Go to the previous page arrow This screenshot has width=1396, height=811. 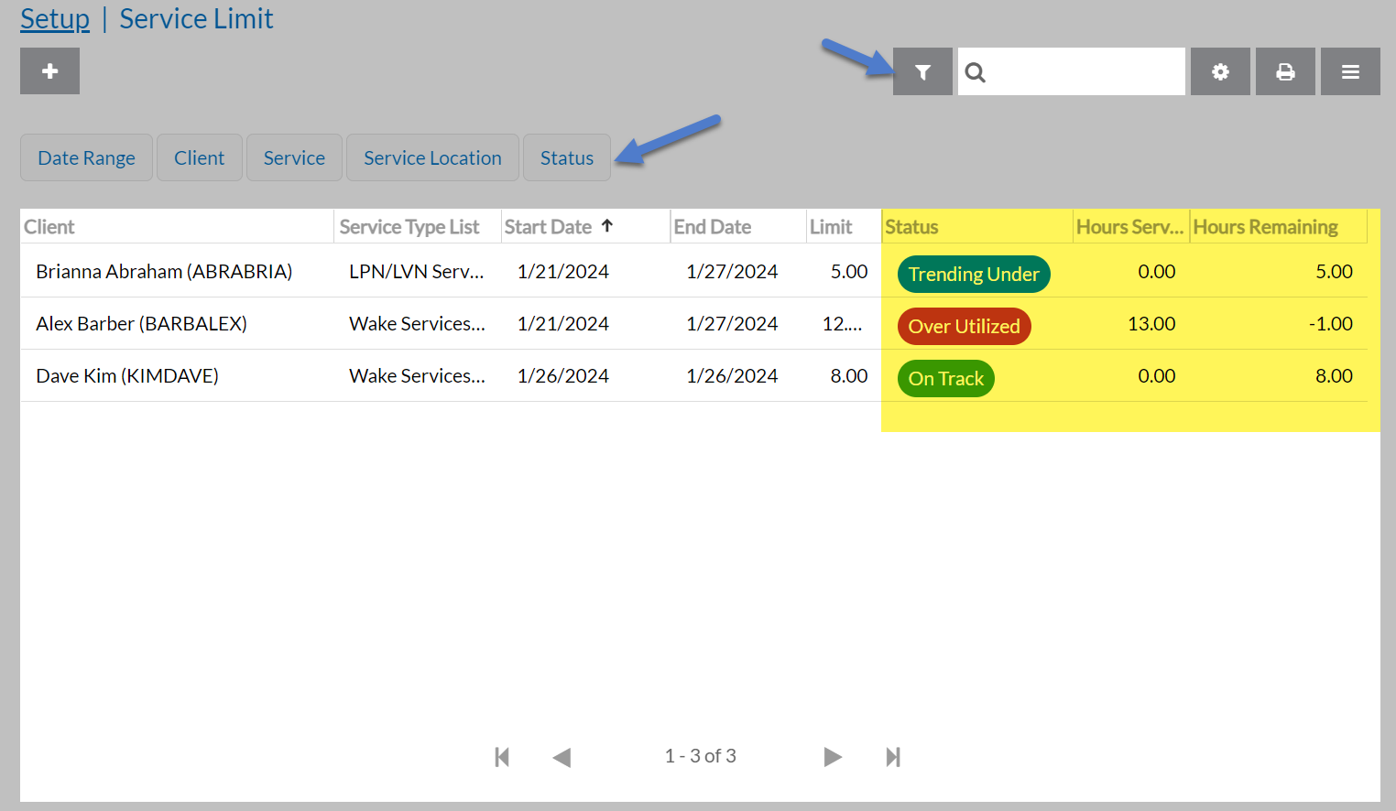562,757
